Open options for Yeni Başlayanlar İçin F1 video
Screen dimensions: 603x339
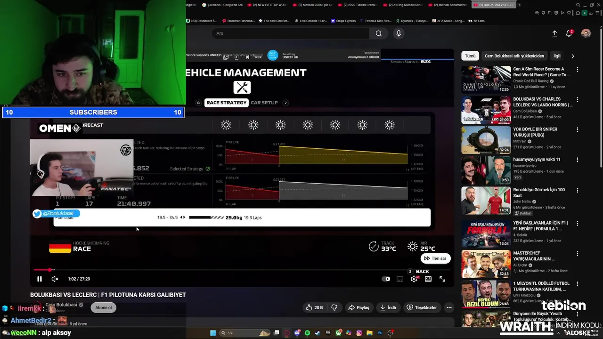click(x=578, y=223)
